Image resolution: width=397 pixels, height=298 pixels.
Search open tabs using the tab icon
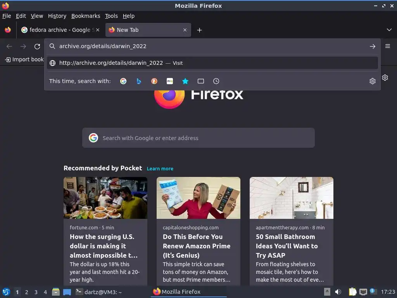click(x=201, y=81)
